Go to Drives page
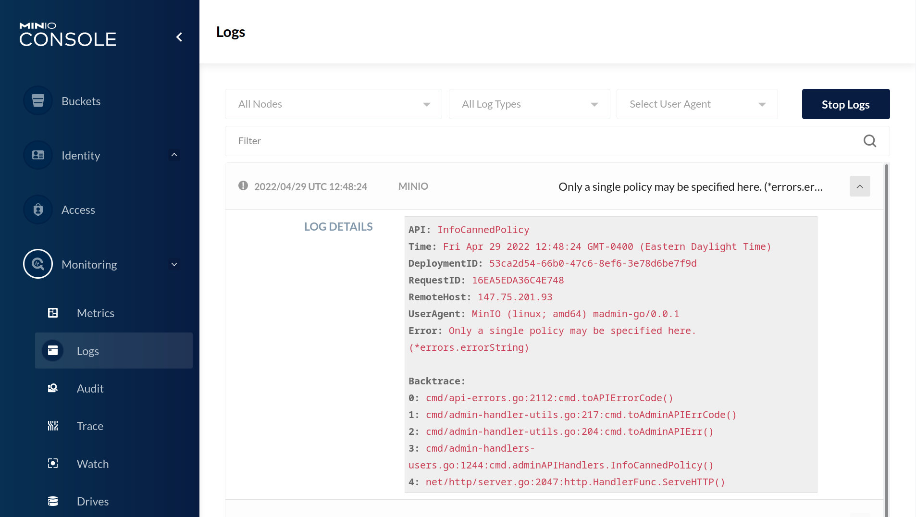 coord(93,501)
